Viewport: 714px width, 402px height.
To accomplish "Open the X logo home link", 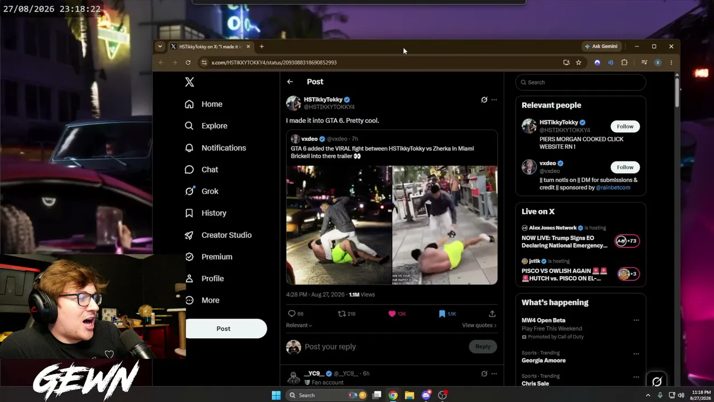I will 190,82.
